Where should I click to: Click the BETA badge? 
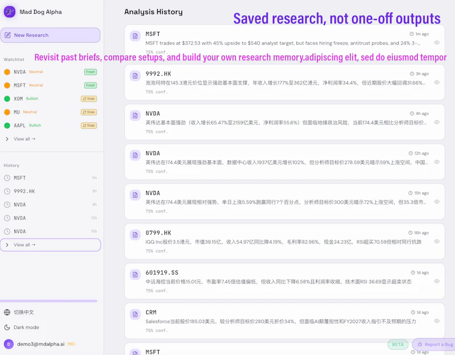[x=398, y=345]
